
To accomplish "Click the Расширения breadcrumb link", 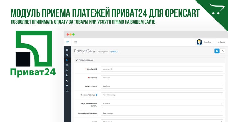I will pyautogui.click(x=103, y=52).
